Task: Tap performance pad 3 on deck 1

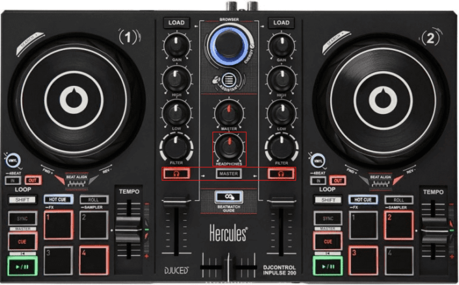Action: [58, 261]
